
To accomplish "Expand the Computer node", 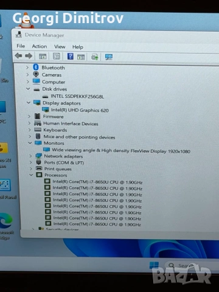I will tap(28, 82).
